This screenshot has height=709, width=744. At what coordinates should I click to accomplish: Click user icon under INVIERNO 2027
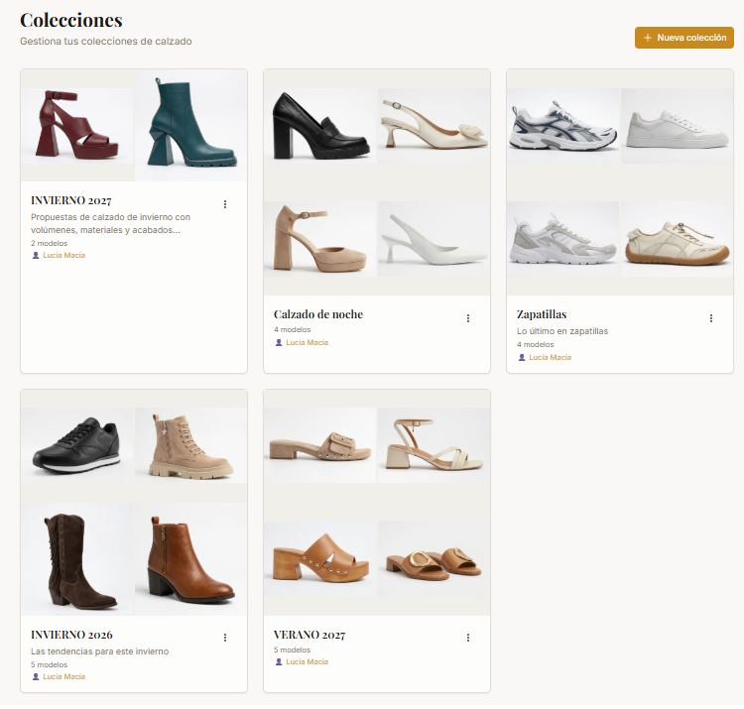(36, 255)
